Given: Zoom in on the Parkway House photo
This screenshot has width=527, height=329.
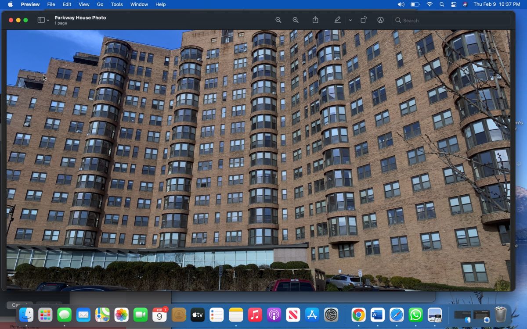Looking at the screenshot, I should coord(296,20).
